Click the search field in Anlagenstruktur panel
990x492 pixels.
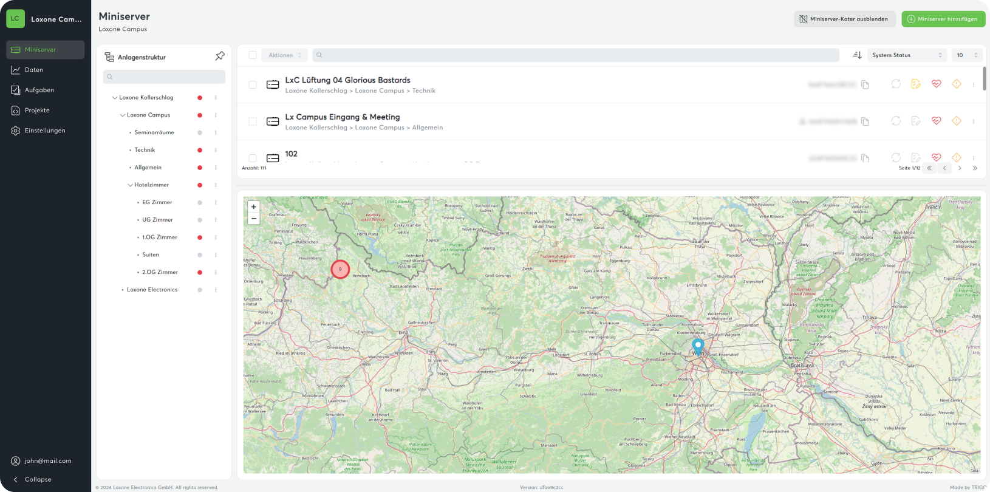coord(164,77)
